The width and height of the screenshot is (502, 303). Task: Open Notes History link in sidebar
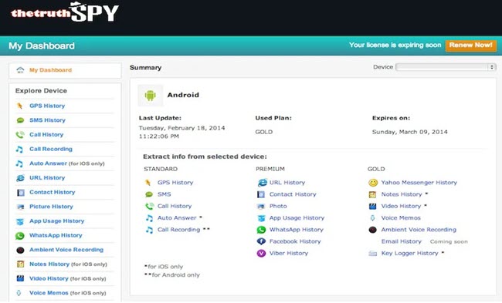tap(49, 264)
